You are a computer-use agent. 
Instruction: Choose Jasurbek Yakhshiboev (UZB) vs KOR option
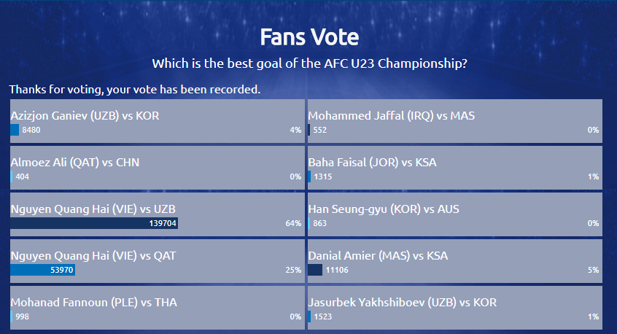pyautogui.click(x=455, y=308)
